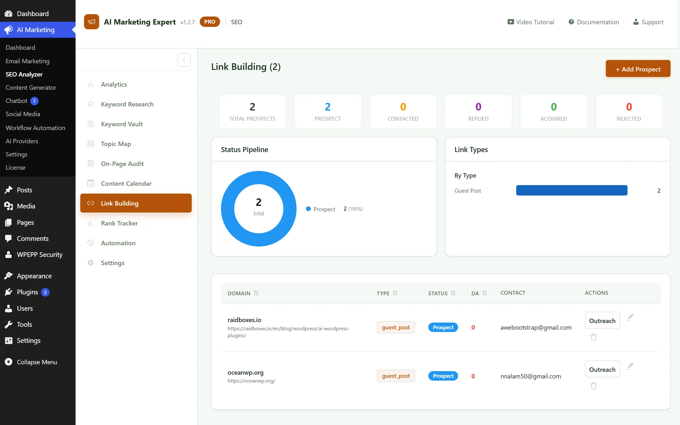This screenshot has width=680, height=425.
Task: Click the Rank Tracker chart icon
Action: [x=91, y=223]
